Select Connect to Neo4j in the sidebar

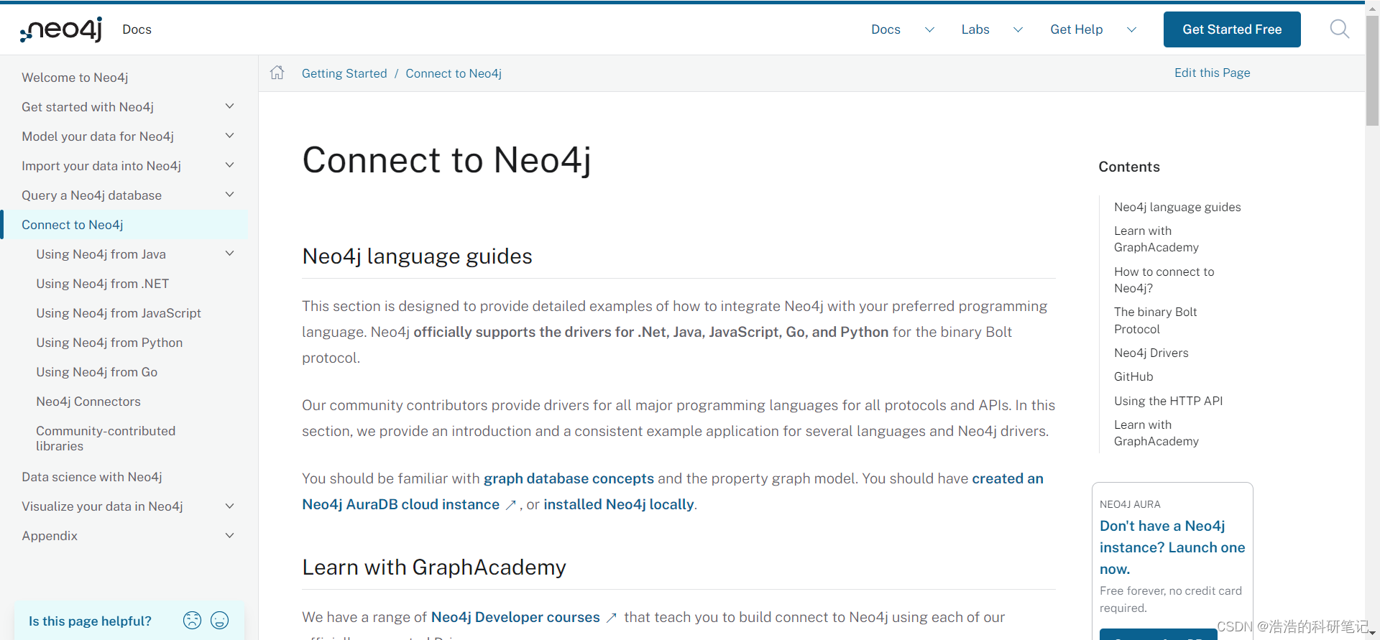click(x=73, y=225)
